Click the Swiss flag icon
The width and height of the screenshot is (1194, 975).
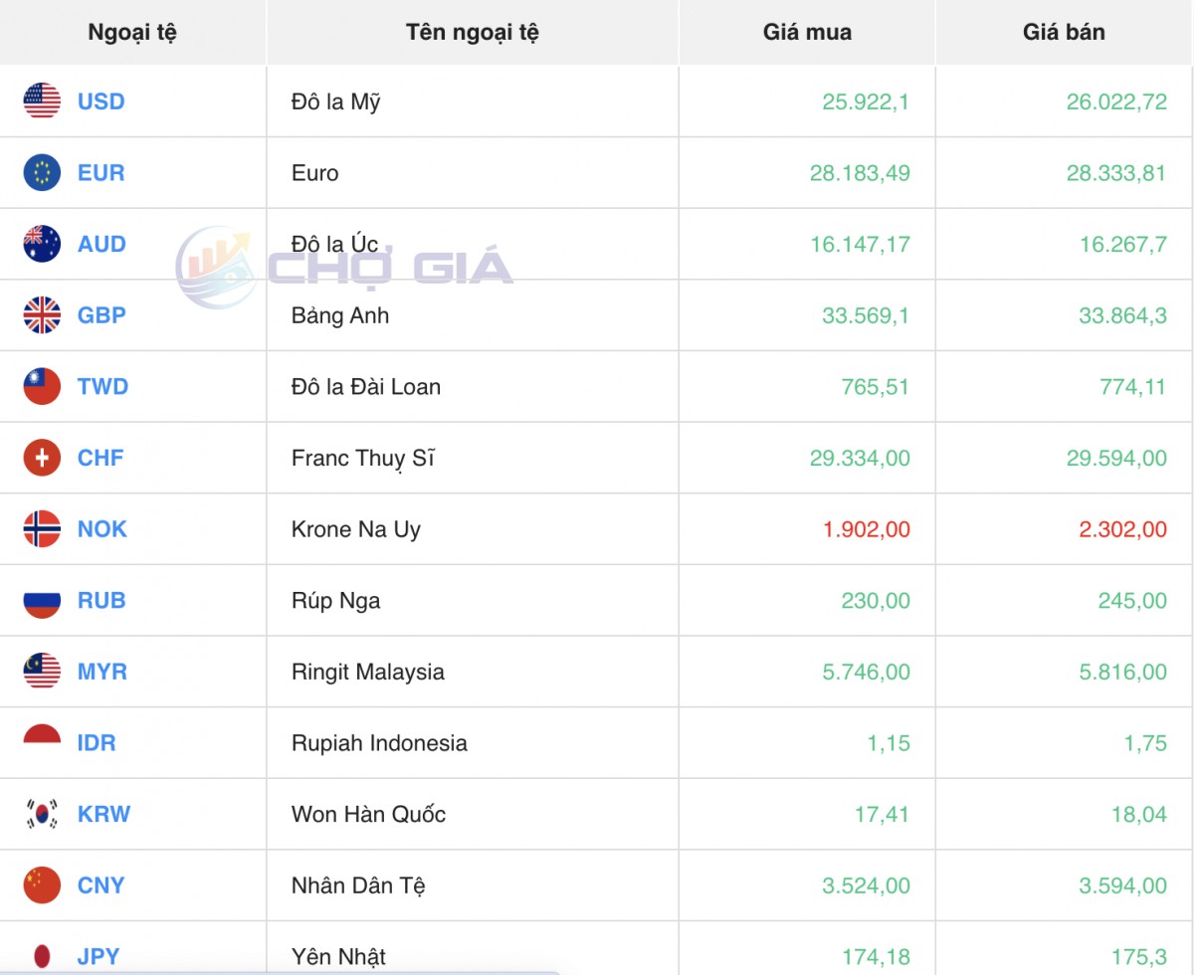[42, 458]
